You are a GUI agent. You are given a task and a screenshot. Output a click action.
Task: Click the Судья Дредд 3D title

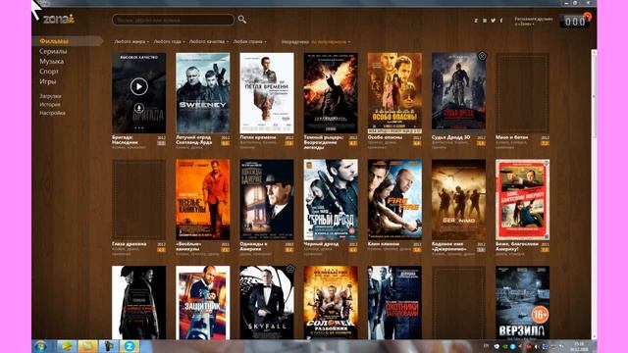tap(451, 137)
